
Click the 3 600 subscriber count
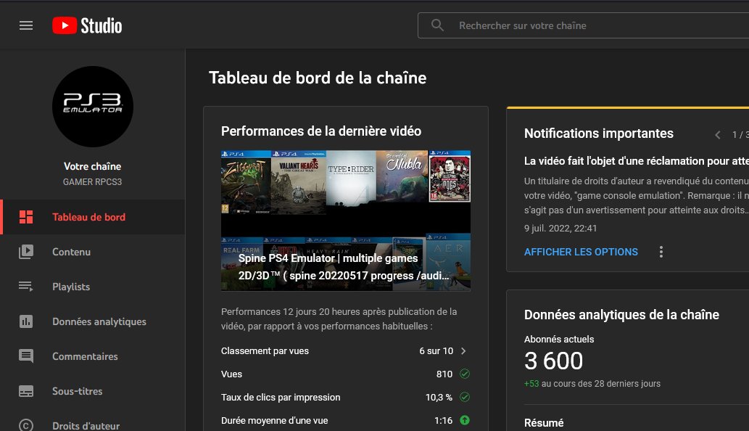[554, 361]
